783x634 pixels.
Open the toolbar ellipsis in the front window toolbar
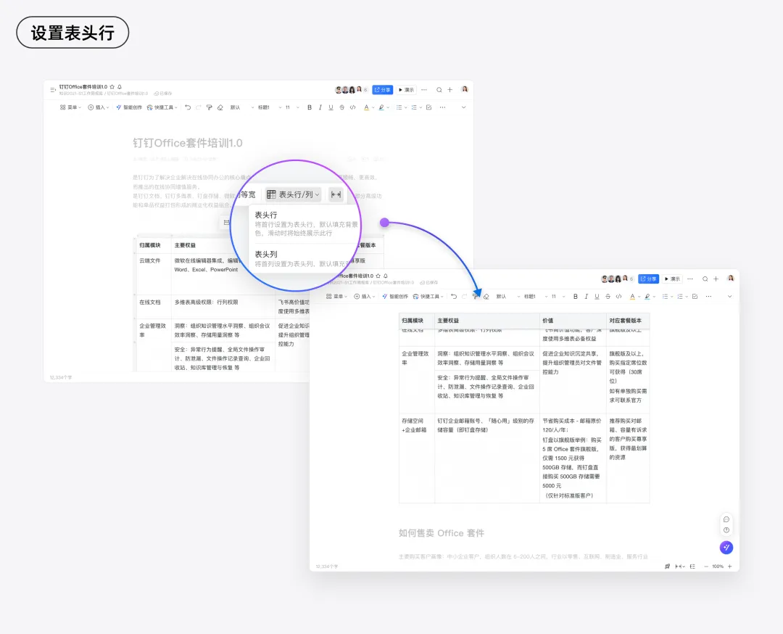(708, 296)
